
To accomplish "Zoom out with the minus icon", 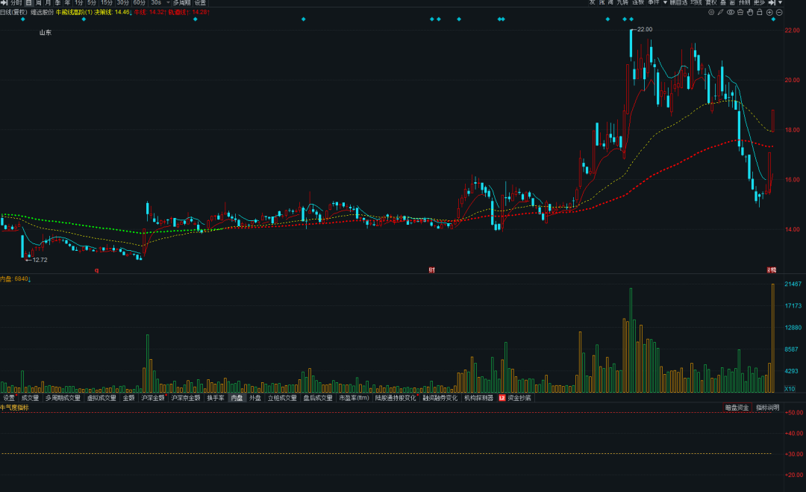I will coord(779,13).
